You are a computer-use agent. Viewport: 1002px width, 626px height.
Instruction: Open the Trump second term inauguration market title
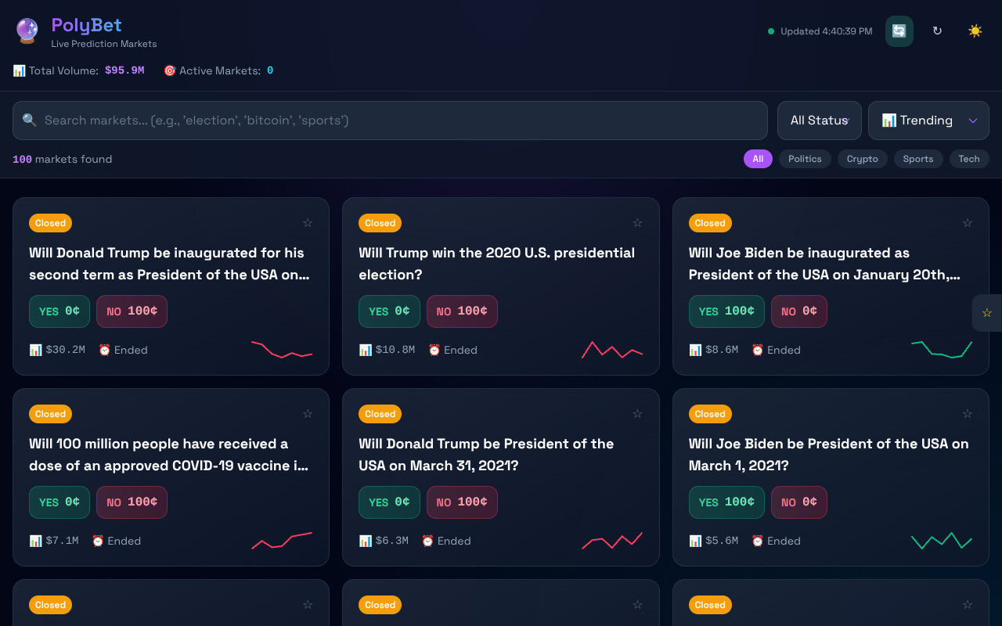coord(171,264)
